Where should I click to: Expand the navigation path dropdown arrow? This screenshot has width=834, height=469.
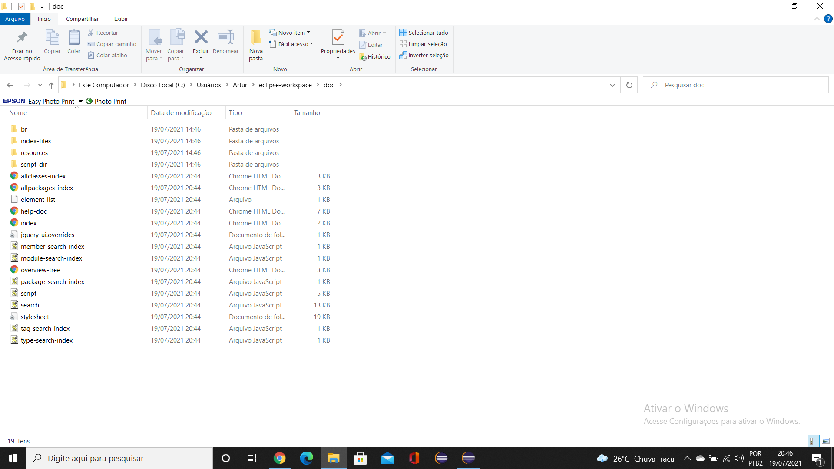pyautogui.click(x=612, y=85)
